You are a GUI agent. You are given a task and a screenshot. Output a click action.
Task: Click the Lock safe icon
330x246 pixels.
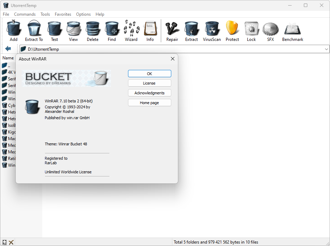tap(251, 28)
